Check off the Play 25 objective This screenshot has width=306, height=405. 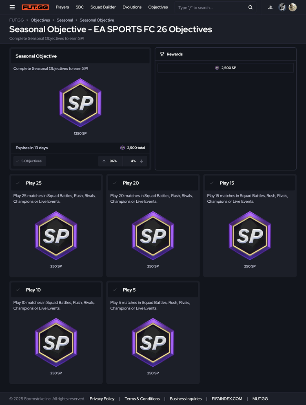click(x=18, y=183)
